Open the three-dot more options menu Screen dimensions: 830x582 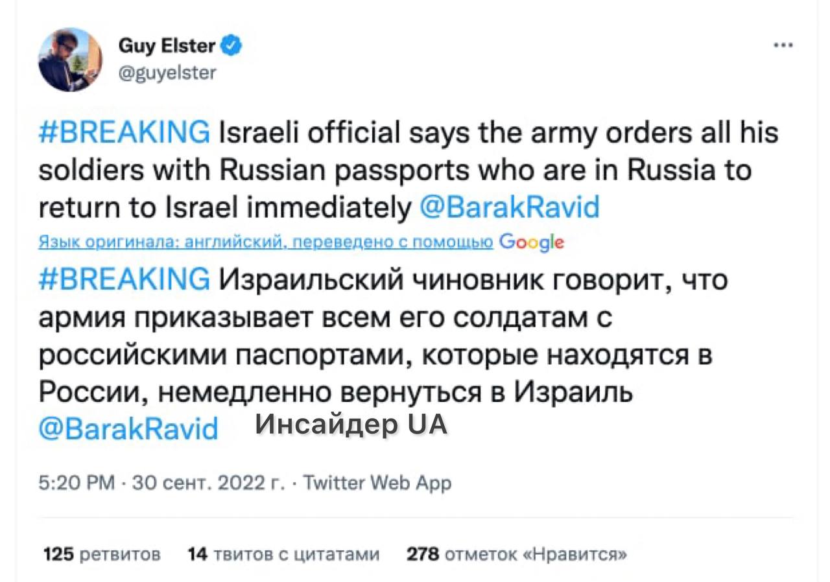click(783, 45)
